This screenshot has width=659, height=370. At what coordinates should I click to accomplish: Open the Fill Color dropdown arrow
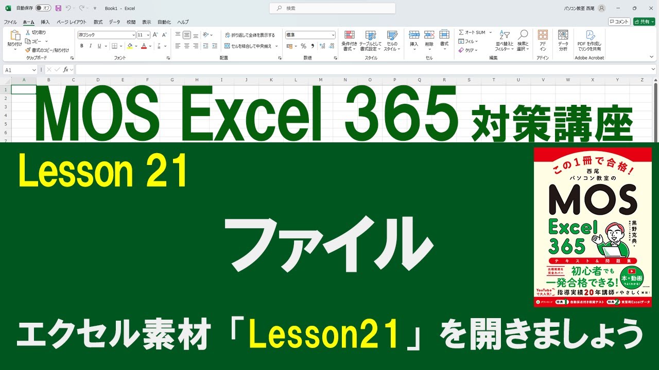(x=136, y=46)
